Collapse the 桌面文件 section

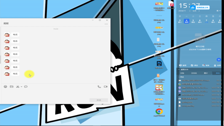tap(179, 70)
